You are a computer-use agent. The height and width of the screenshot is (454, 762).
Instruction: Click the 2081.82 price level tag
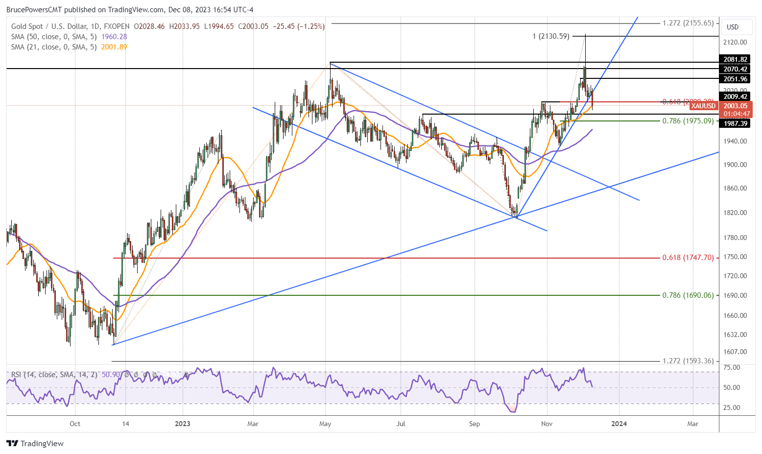coord(735,60)
